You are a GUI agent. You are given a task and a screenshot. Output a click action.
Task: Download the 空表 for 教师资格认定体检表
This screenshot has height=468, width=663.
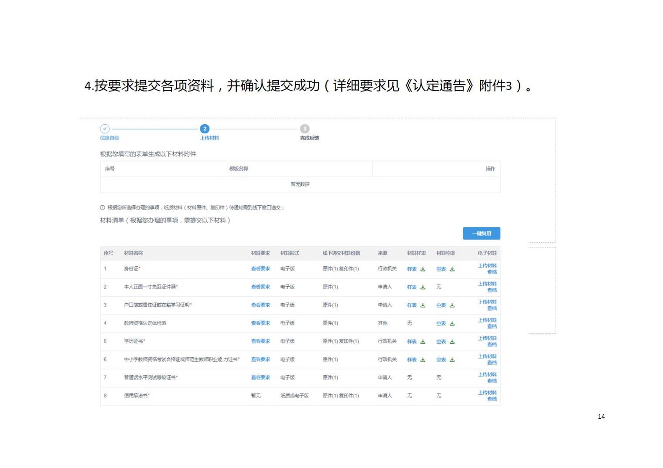tap(452, 323)
